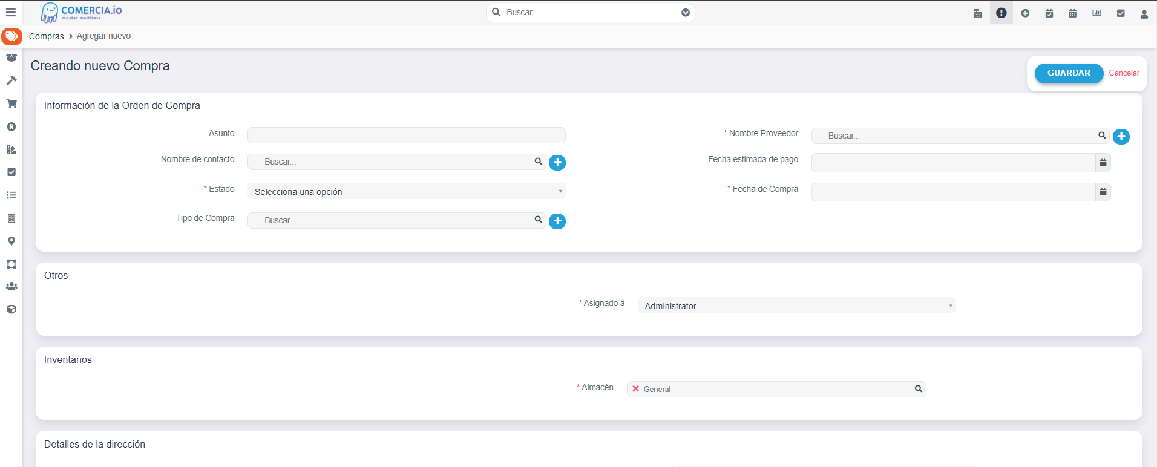This screenshot has width=1157, height=467.
Task: Open the calendar grid icon in header
Action: coord(1073,13)
